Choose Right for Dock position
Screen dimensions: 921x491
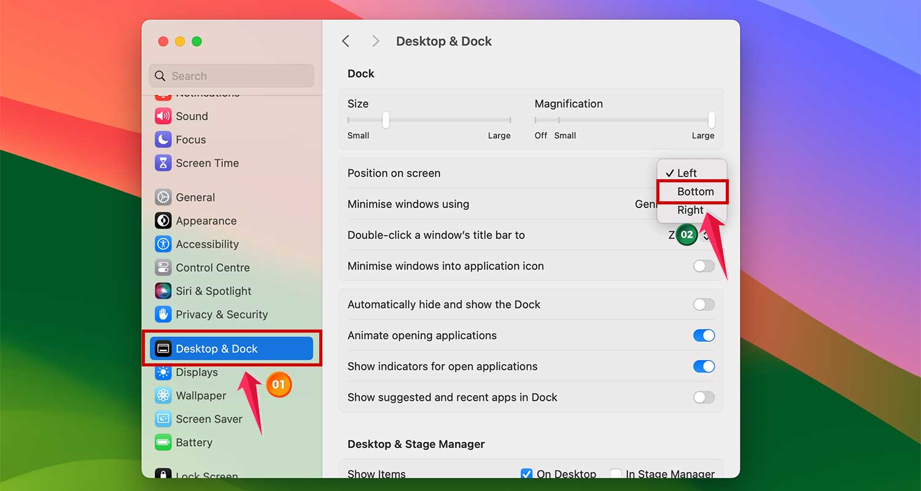coord(690,209)
